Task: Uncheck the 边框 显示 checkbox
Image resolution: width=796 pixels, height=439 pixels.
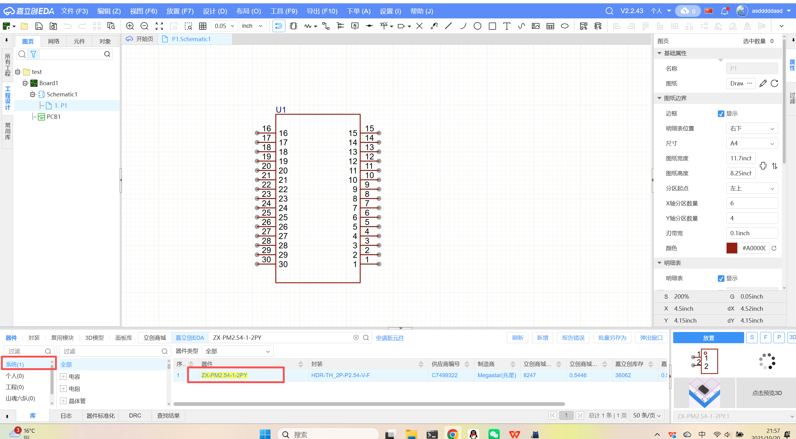Action: pyautogui.click(x=721, y=114)
